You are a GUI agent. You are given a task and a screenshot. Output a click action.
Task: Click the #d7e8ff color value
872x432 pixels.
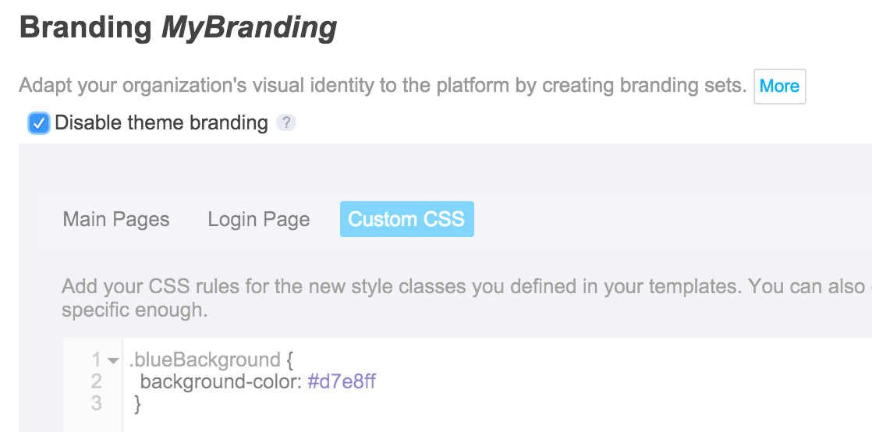tap(342, 381)
